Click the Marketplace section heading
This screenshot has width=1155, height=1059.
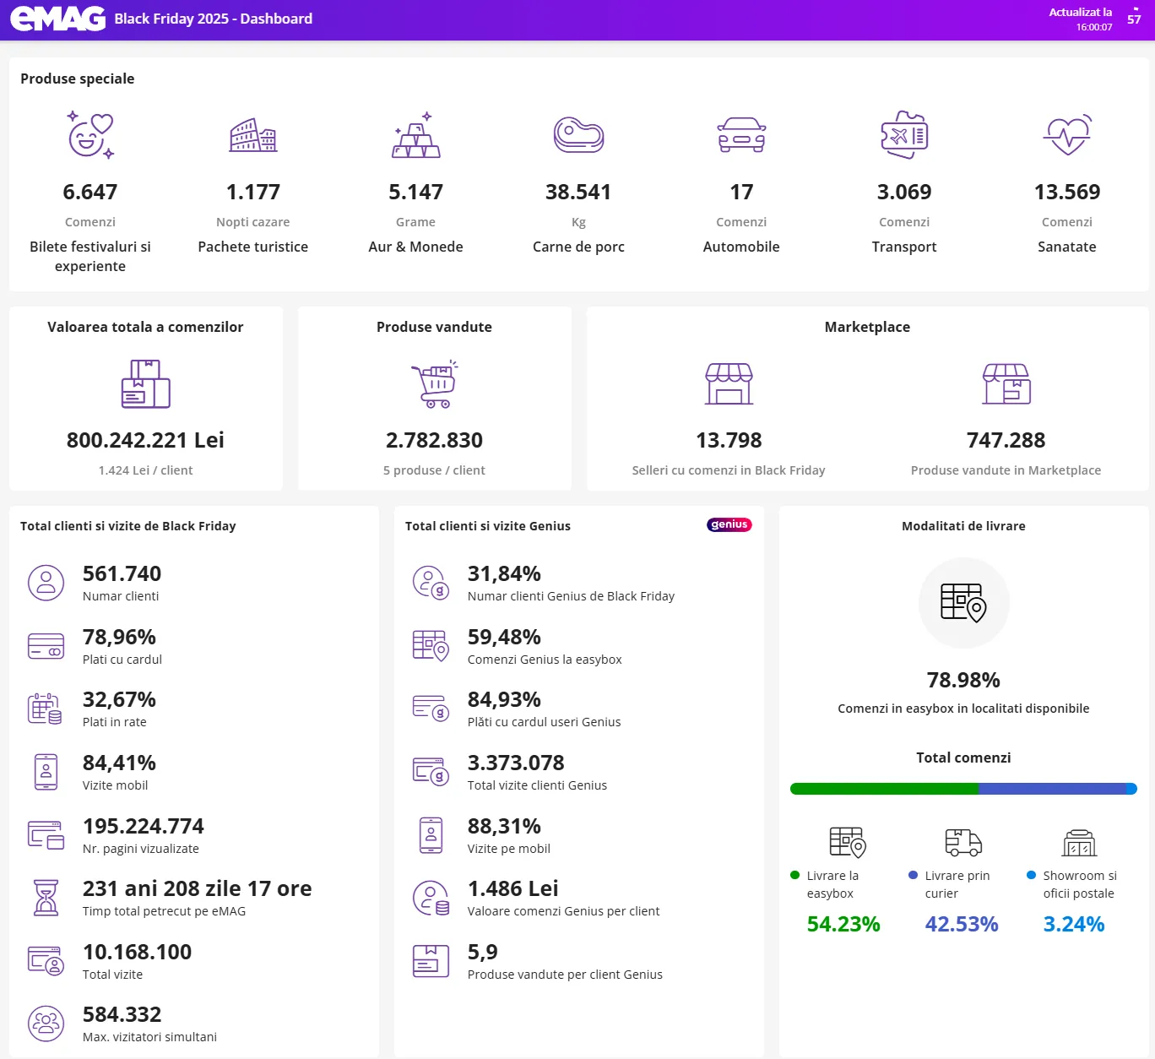pyautogui.click(x=867, y=327)
